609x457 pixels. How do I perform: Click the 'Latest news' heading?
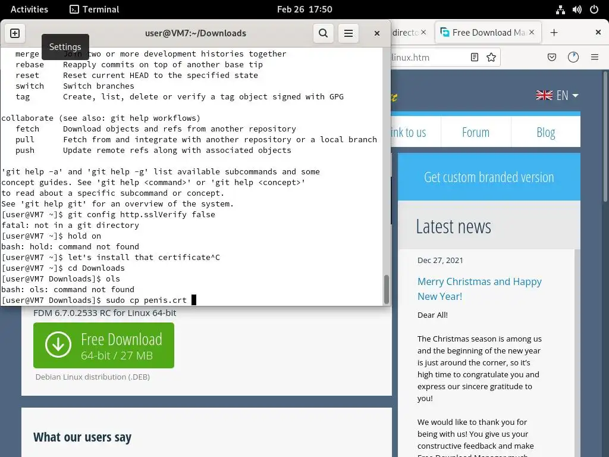tap(453, 227)
